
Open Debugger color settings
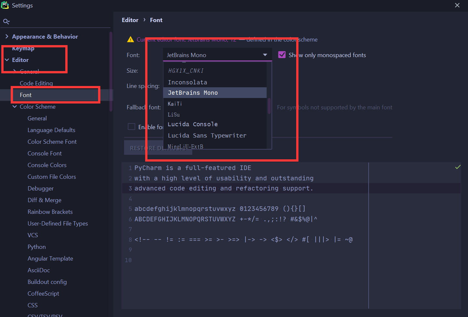41,189
